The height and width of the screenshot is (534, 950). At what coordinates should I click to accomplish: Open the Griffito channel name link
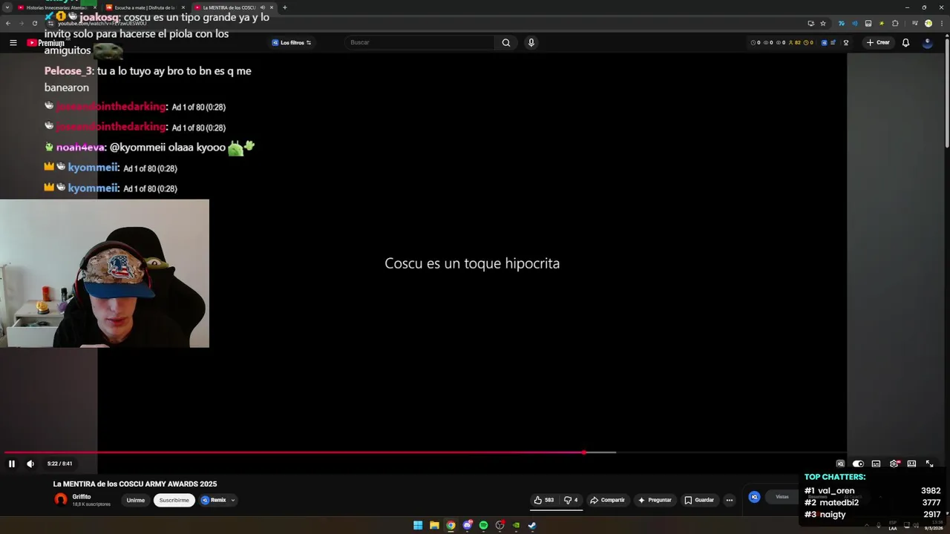[82, 496]
